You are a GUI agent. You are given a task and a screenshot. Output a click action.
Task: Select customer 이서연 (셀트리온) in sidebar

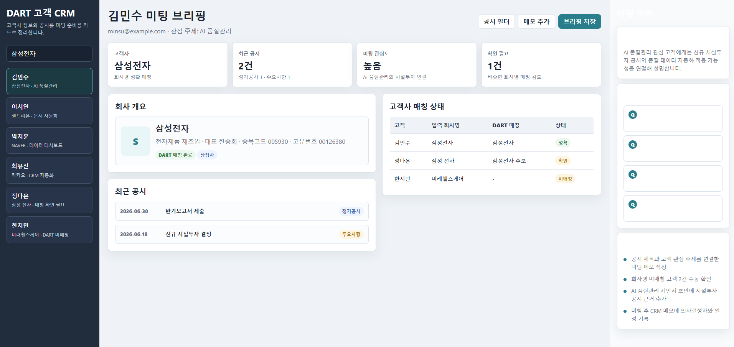tap(49, 111)
